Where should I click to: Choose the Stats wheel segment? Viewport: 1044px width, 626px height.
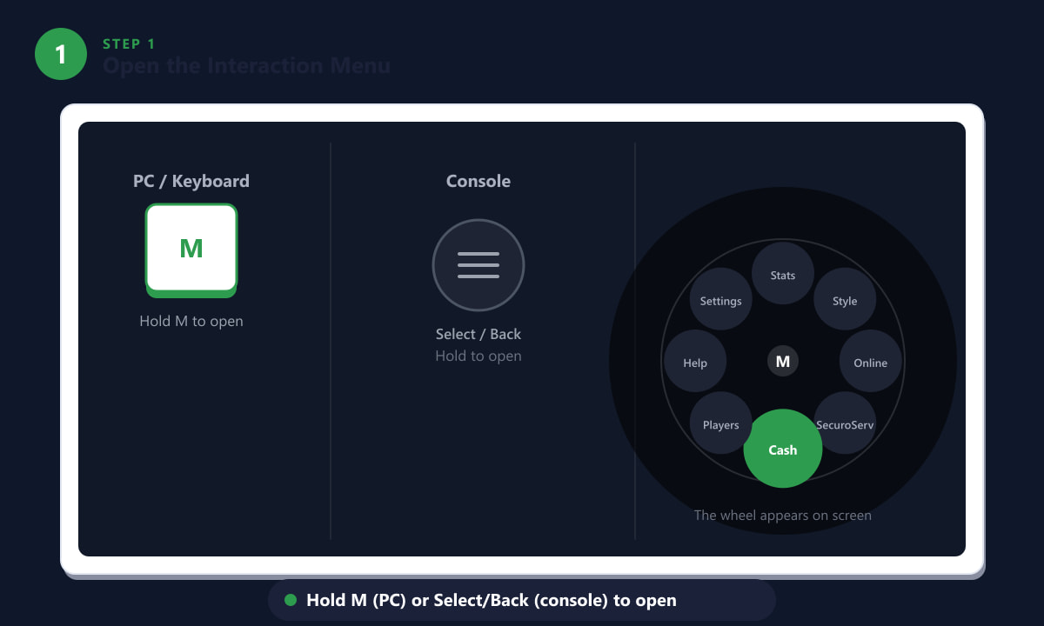point(783,274)
